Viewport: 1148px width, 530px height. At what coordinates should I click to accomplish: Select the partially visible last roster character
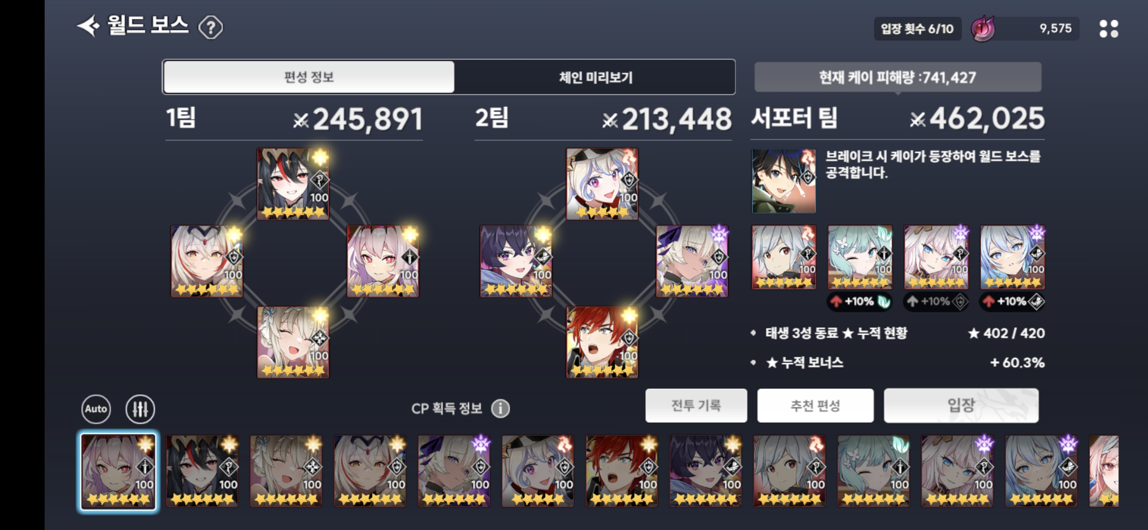(x=1104, y=471)
